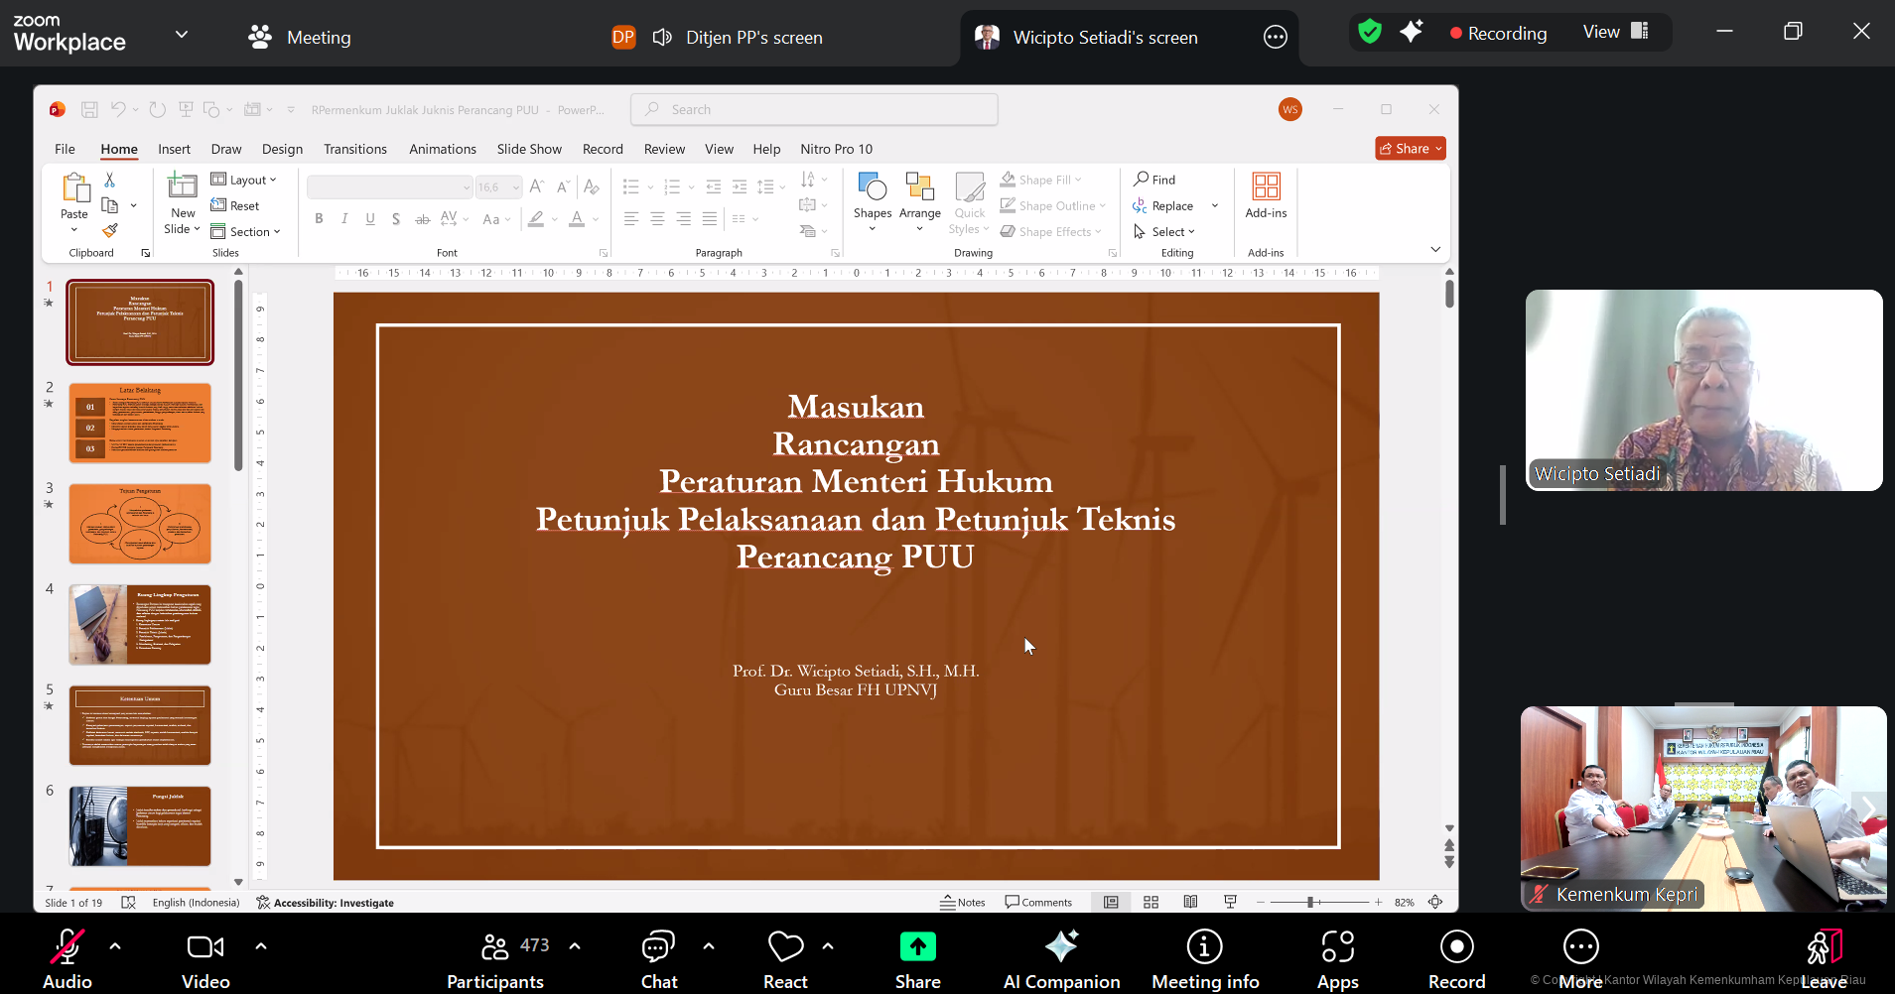Image resolution: width=1895 pixels, height=994 pixels.
Task: Mute the Audio in Zoom
Action: pyautogui.click(x=67, y=955)
